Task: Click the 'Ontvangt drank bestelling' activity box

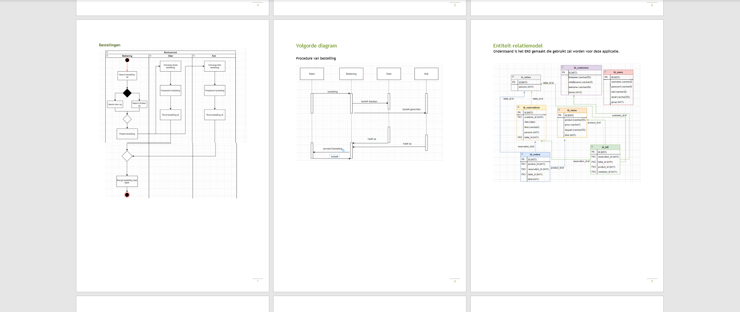Action: click(x=170, y=66)
